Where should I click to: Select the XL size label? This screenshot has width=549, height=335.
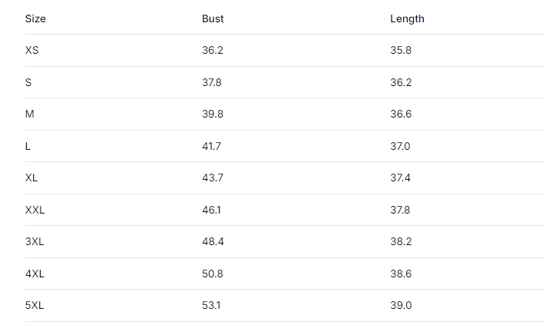tap(31, 177)
